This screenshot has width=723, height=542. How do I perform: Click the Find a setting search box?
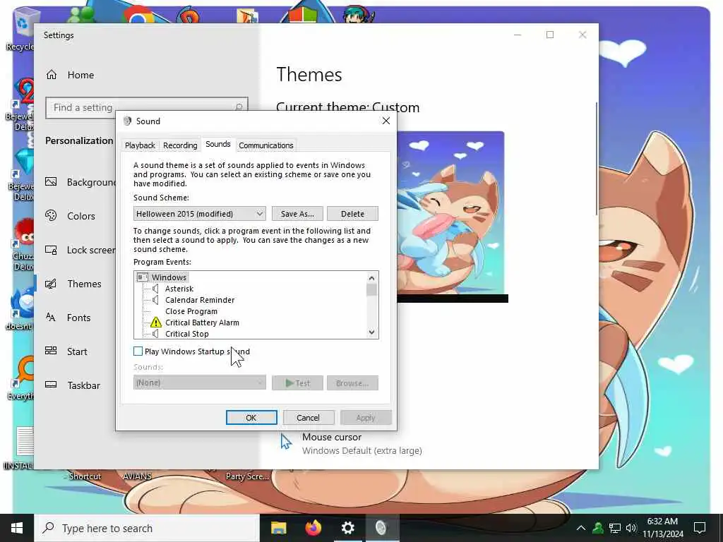(x=147, y=107)
